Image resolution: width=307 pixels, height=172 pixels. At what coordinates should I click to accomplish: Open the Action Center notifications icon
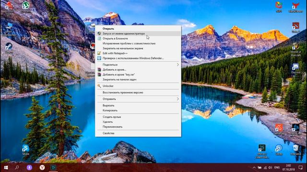pos(301,168)
